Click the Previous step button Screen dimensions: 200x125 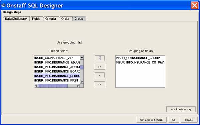(x=181, y=109)
